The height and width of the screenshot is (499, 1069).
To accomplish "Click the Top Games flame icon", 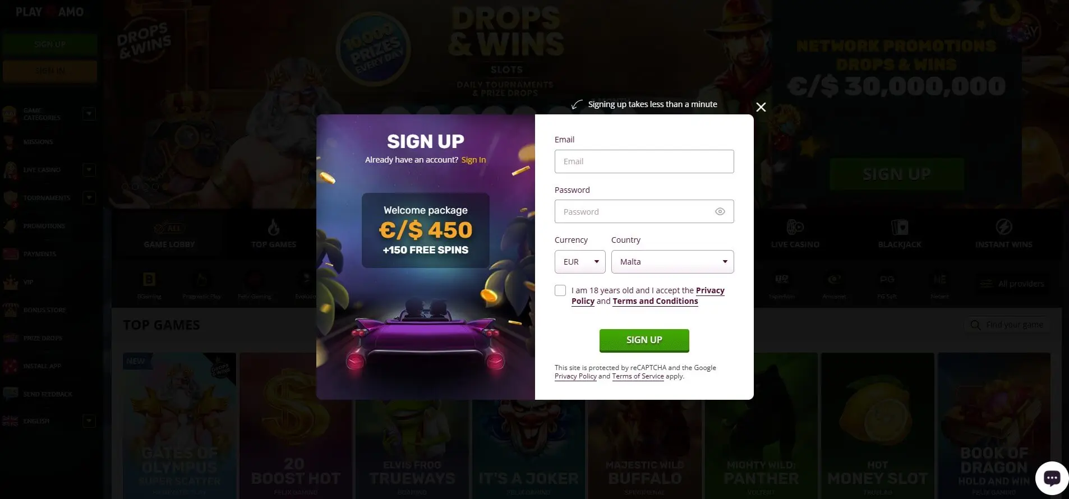I will (x=273, y=227).
